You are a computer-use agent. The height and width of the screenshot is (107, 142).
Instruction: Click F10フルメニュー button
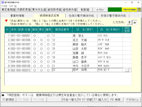point(133,100)
